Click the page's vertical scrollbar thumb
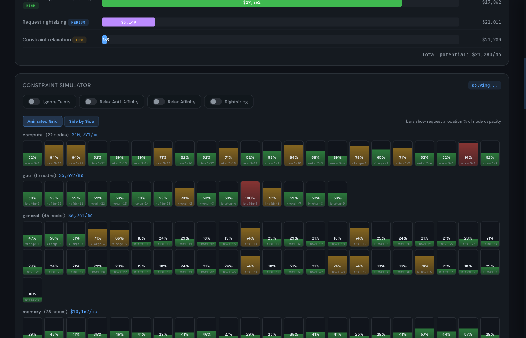Image resolution: width=526 pixels, height=338 pixels. (x=524, y=83)
